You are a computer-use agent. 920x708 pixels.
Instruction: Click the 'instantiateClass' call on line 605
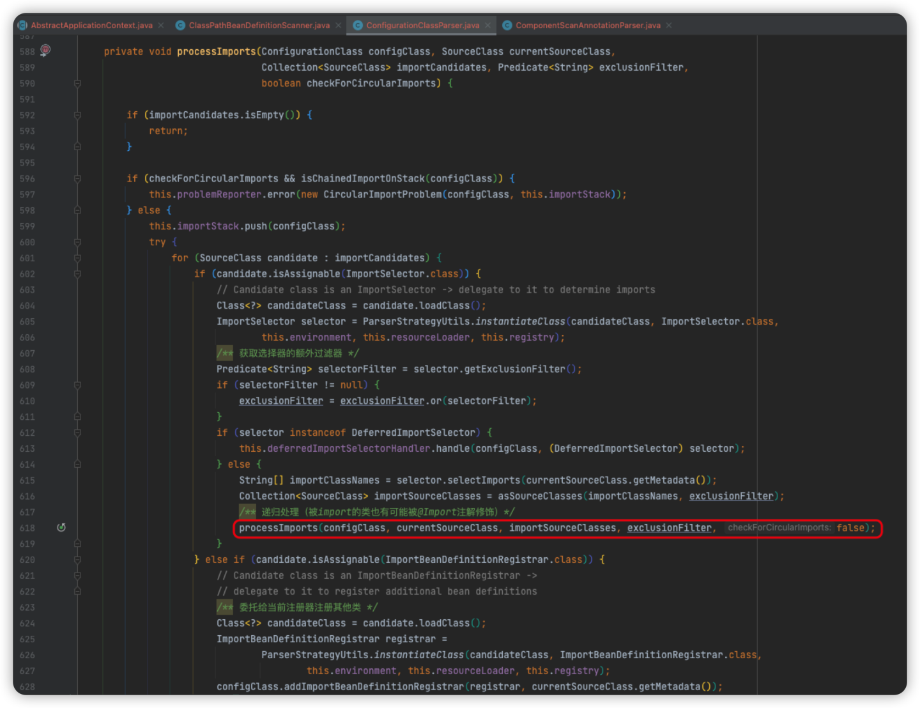(x=520, y=321)
